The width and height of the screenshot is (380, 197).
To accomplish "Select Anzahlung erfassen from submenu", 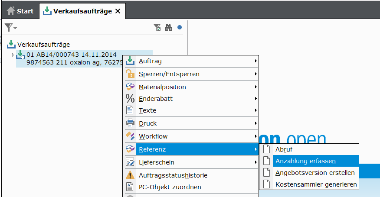I will tap(305, 161).
